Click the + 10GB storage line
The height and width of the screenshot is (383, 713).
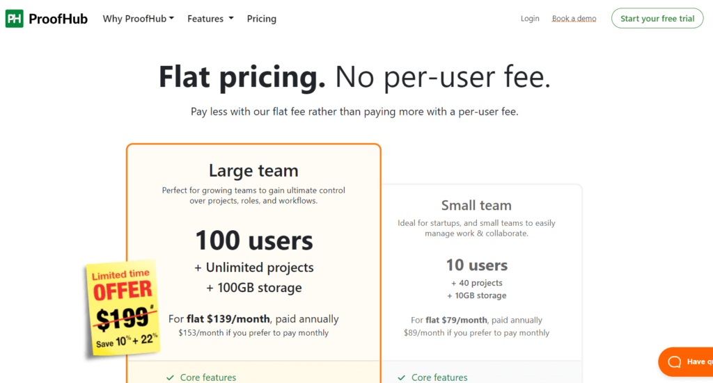(x=476, y=295)
